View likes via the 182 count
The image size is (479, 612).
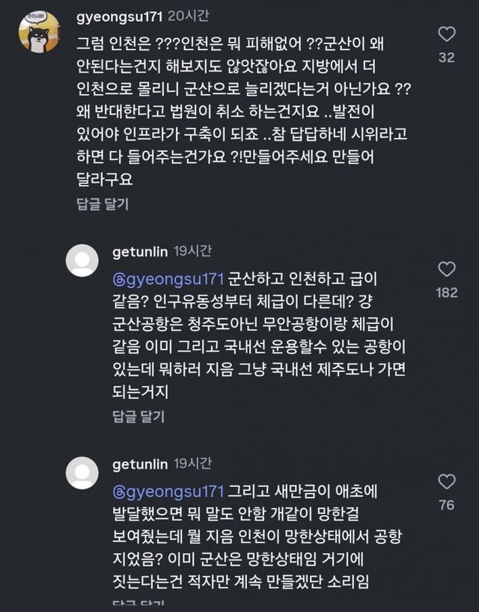tap(446, 293)
